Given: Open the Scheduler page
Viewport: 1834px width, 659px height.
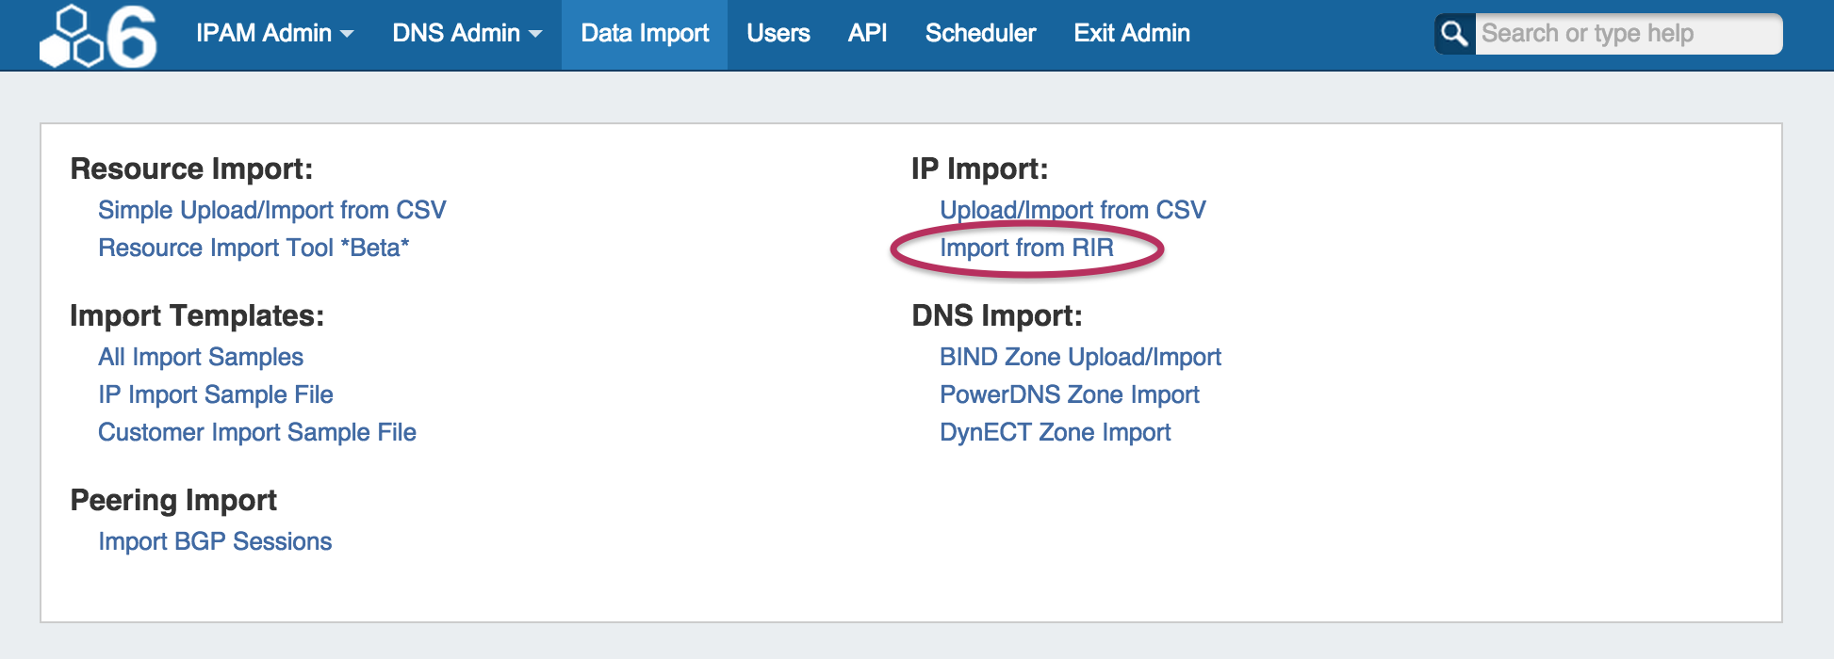Looking at the screenshot, I should tap(980, 33).
